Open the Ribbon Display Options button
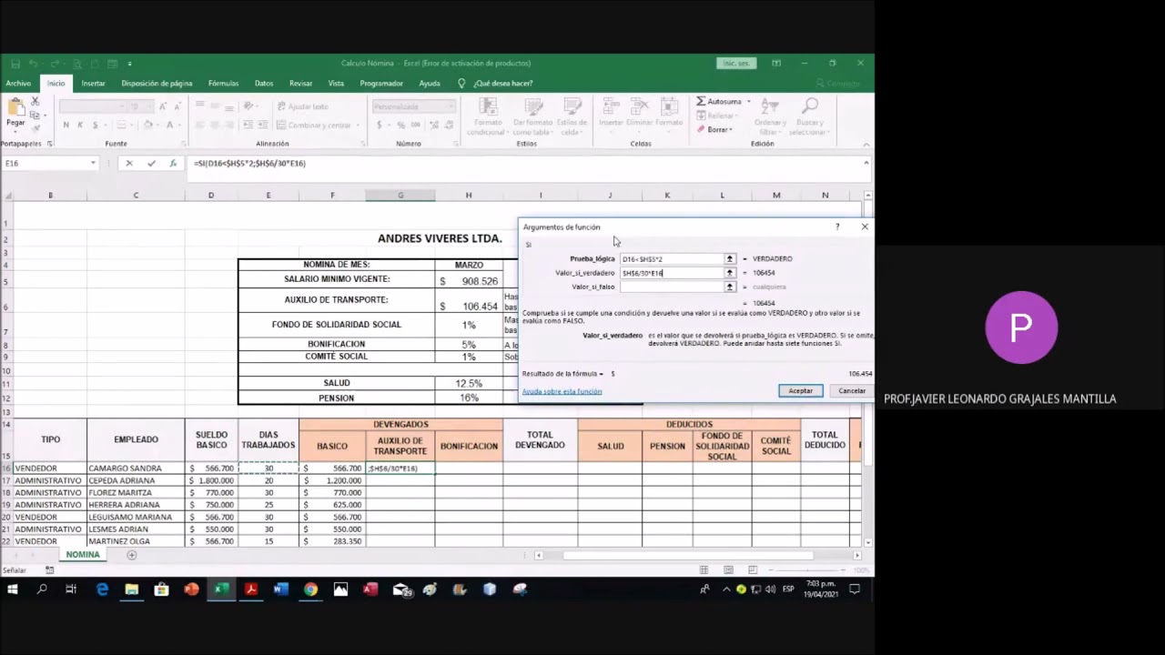 [776, 64]
